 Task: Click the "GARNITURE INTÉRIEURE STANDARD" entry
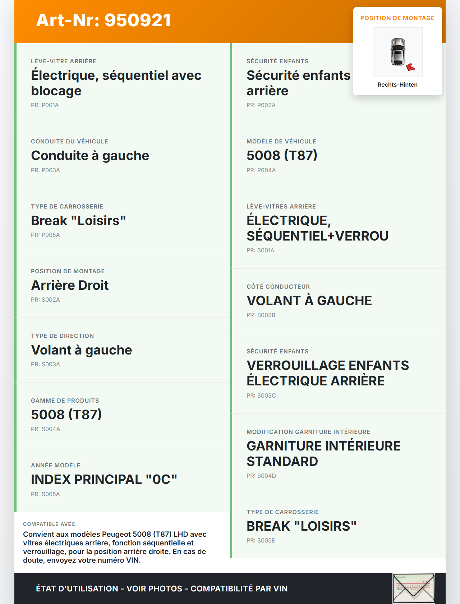click(323, 454)
